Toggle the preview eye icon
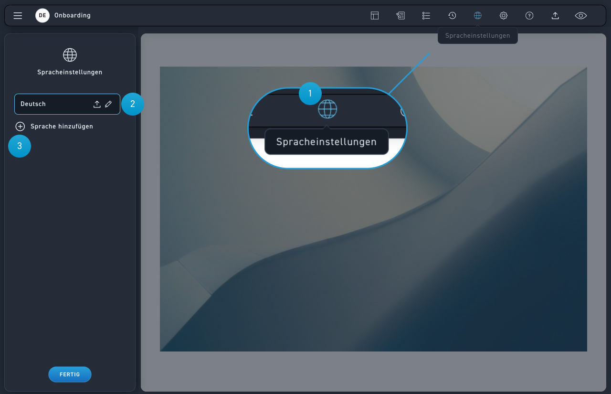The image size is (611, 394). coord(581,16)
